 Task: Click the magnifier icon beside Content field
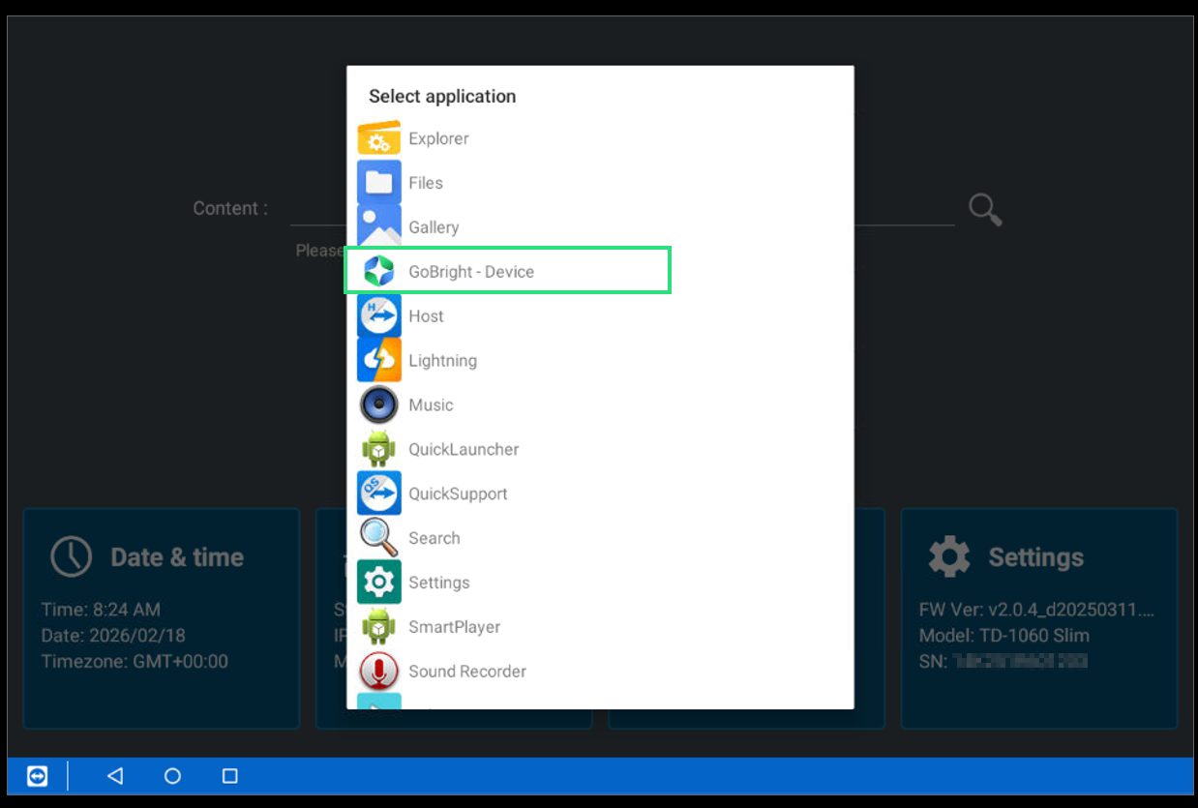985,209
